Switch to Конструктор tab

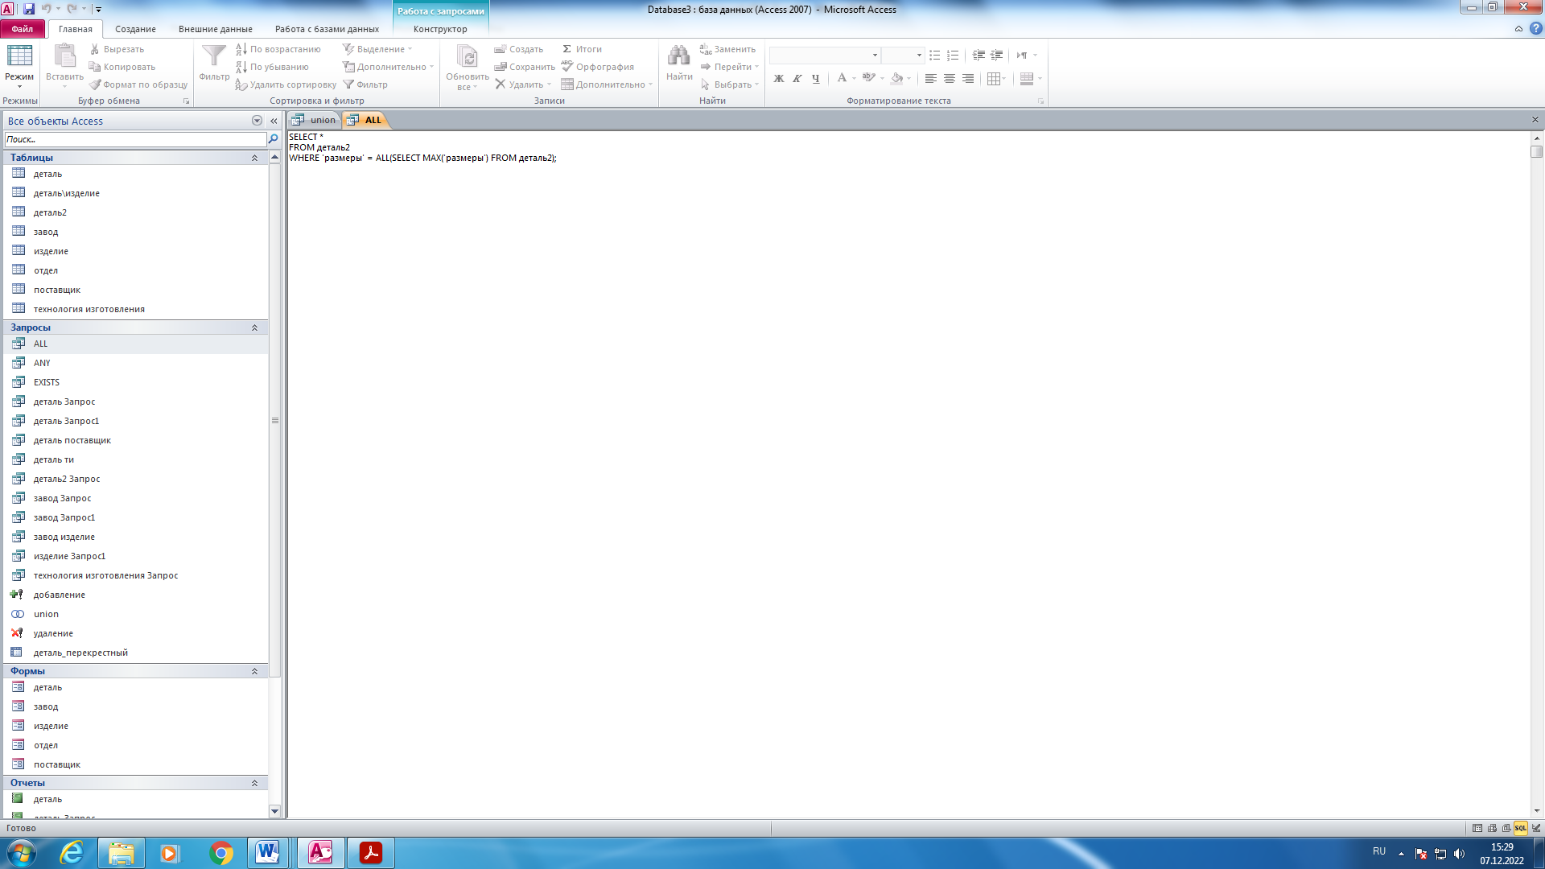pyautogui.click(x=440, y=29)
